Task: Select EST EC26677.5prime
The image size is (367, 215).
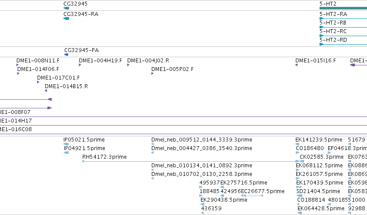Action: click(263, 191)
